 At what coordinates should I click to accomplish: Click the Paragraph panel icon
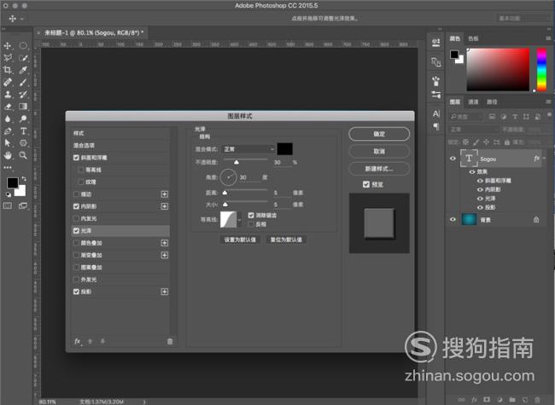436,126
